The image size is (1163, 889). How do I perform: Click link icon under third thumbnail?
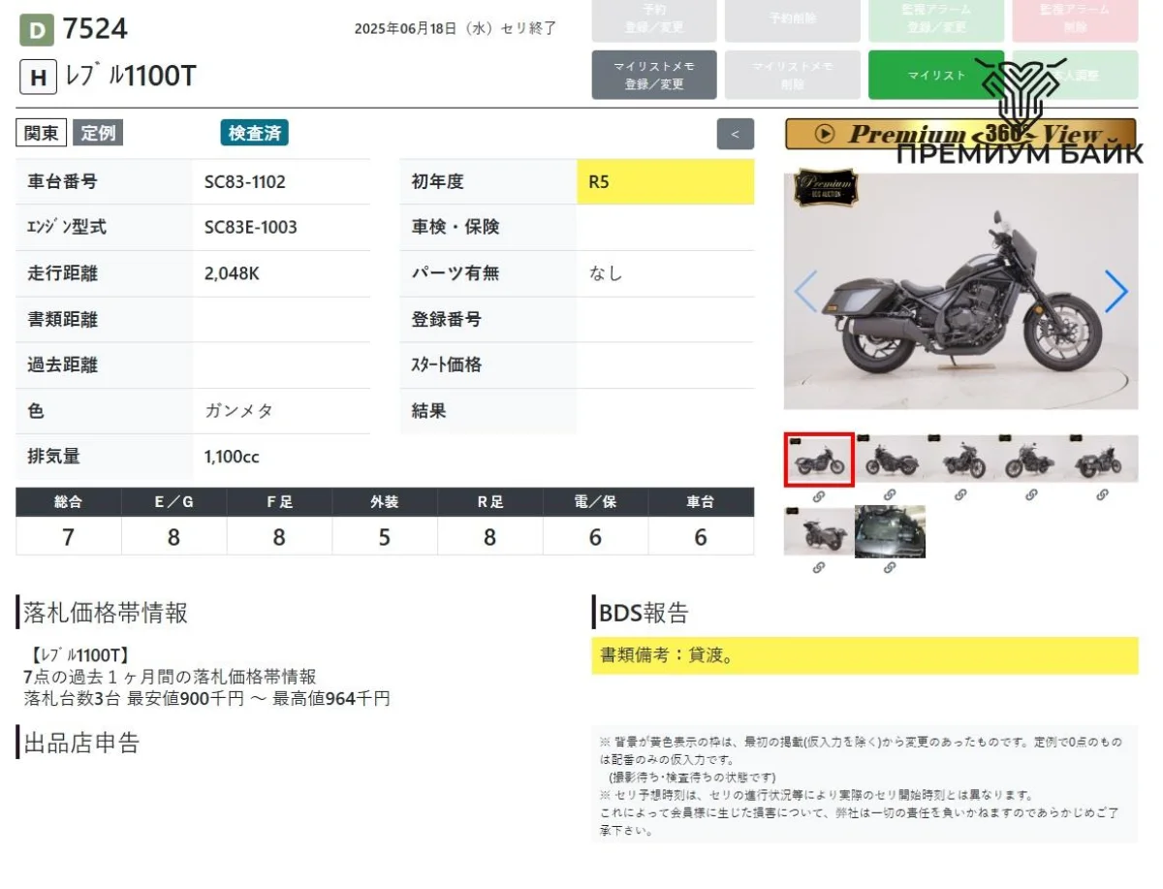(x=960, y=495)
